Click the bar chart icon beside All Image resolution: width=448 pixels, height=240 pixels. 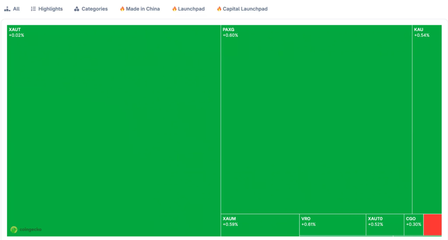pyautogui.click(x=7, y=9)
